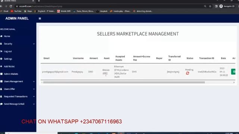Click the Security lock icon
Viewport: 239px width, 134px height.
1,44
